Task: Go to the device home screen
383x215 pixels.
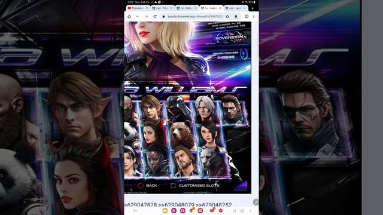Action: 242,211
